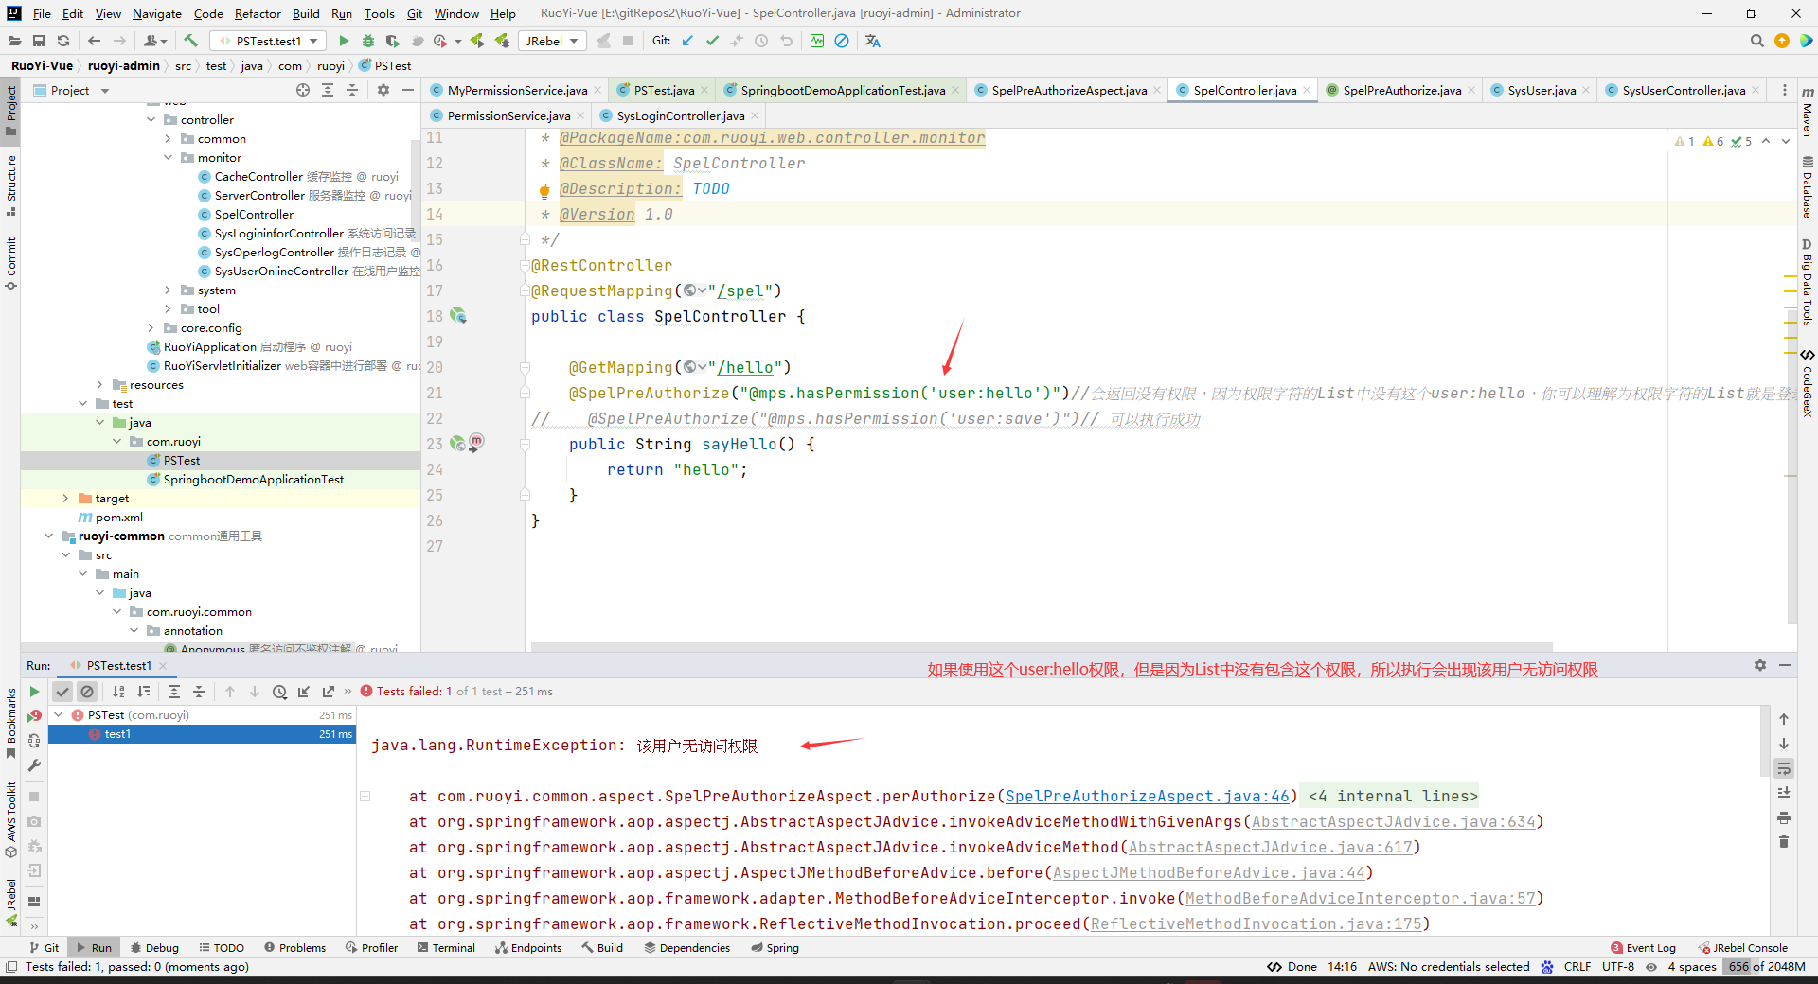Open the Refactor menu

pos(258,13)
